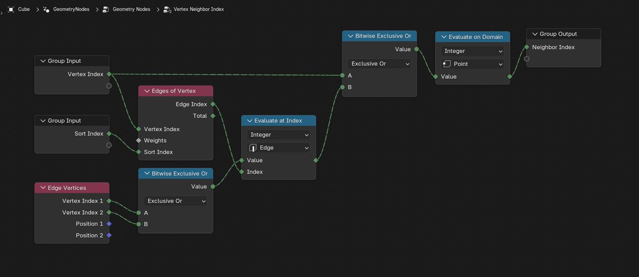Screen dimensions: 639x277
Task: Collapse the Evaluate on Domain node
Action: pyautogui.click(x=443, y=37)
